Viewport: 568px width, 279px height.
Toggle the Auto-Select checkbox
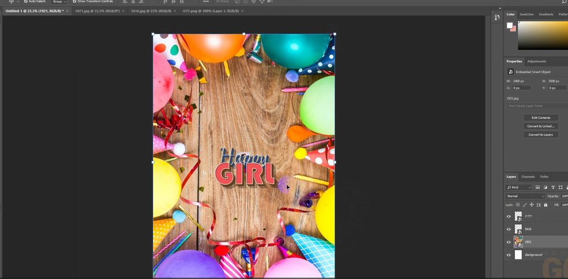[x=26, y=2]
